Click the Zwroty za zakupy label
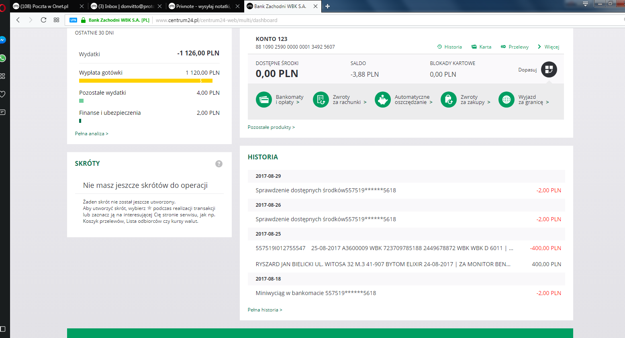 (x=475, y=100)
